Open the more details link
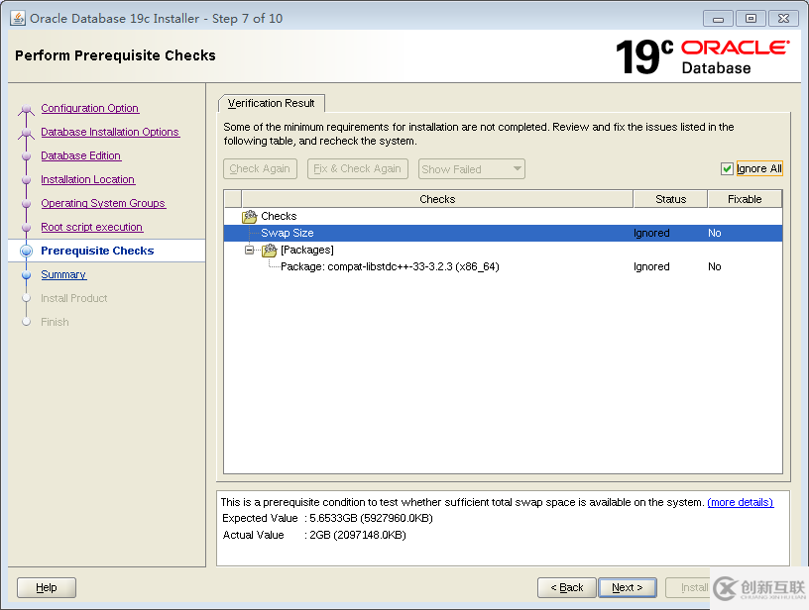 tap(740, 502)
